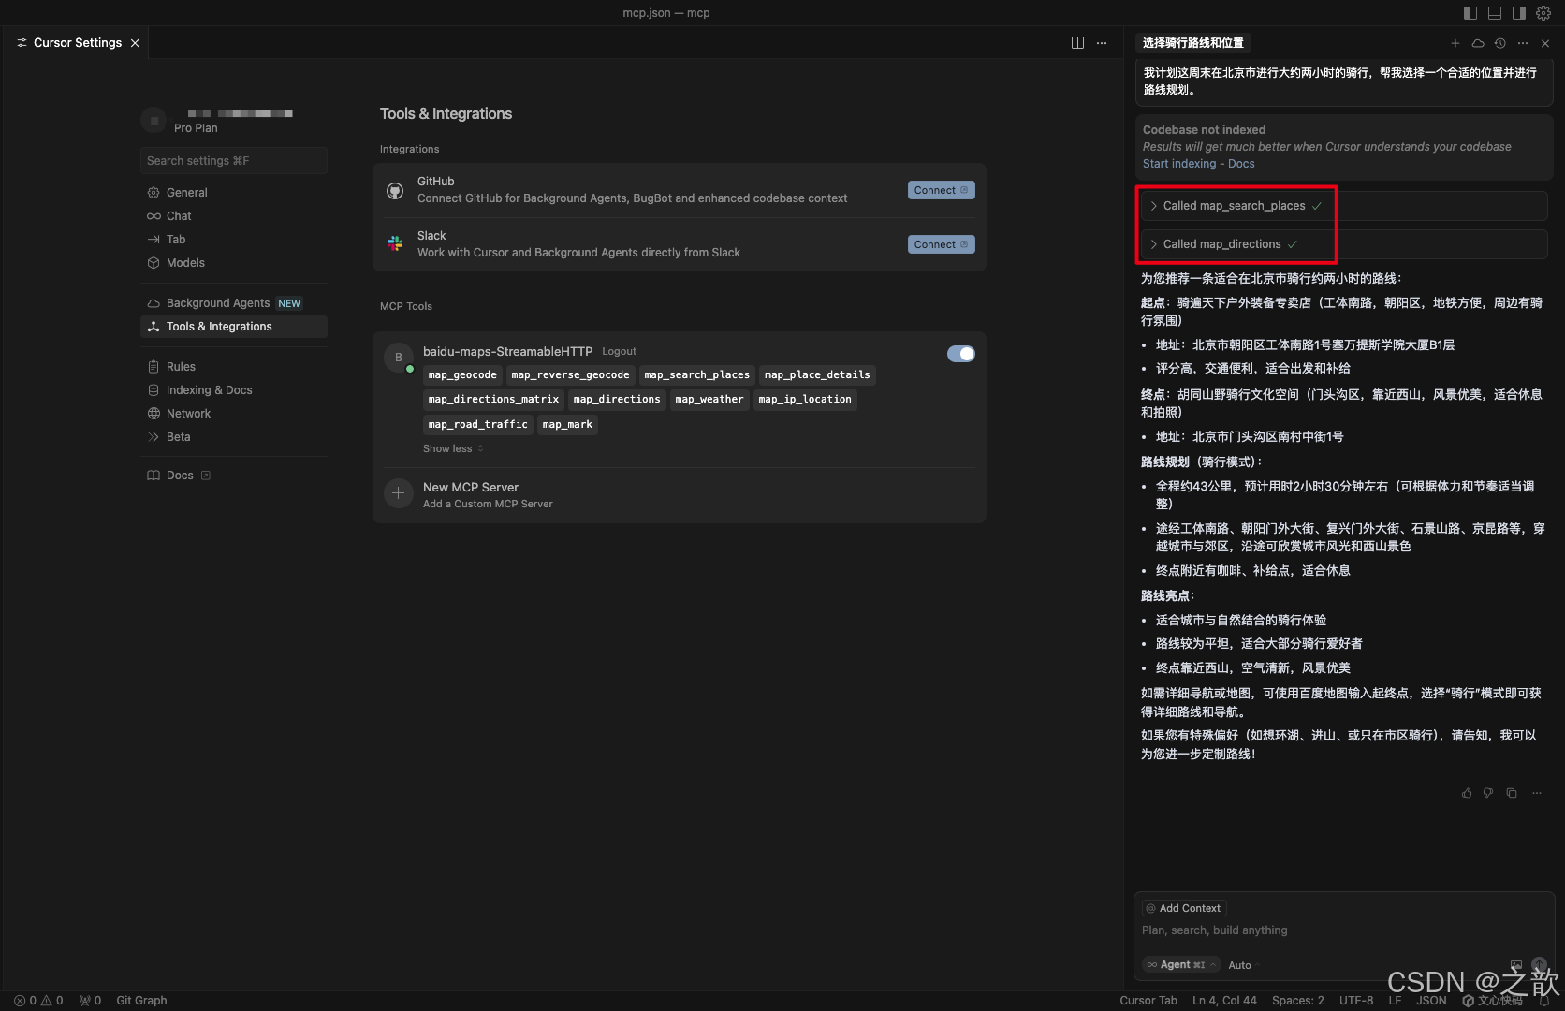The height and width of the screenshot is (1011, 1565).
Task: Open Rules settings section
Action: 234,367
